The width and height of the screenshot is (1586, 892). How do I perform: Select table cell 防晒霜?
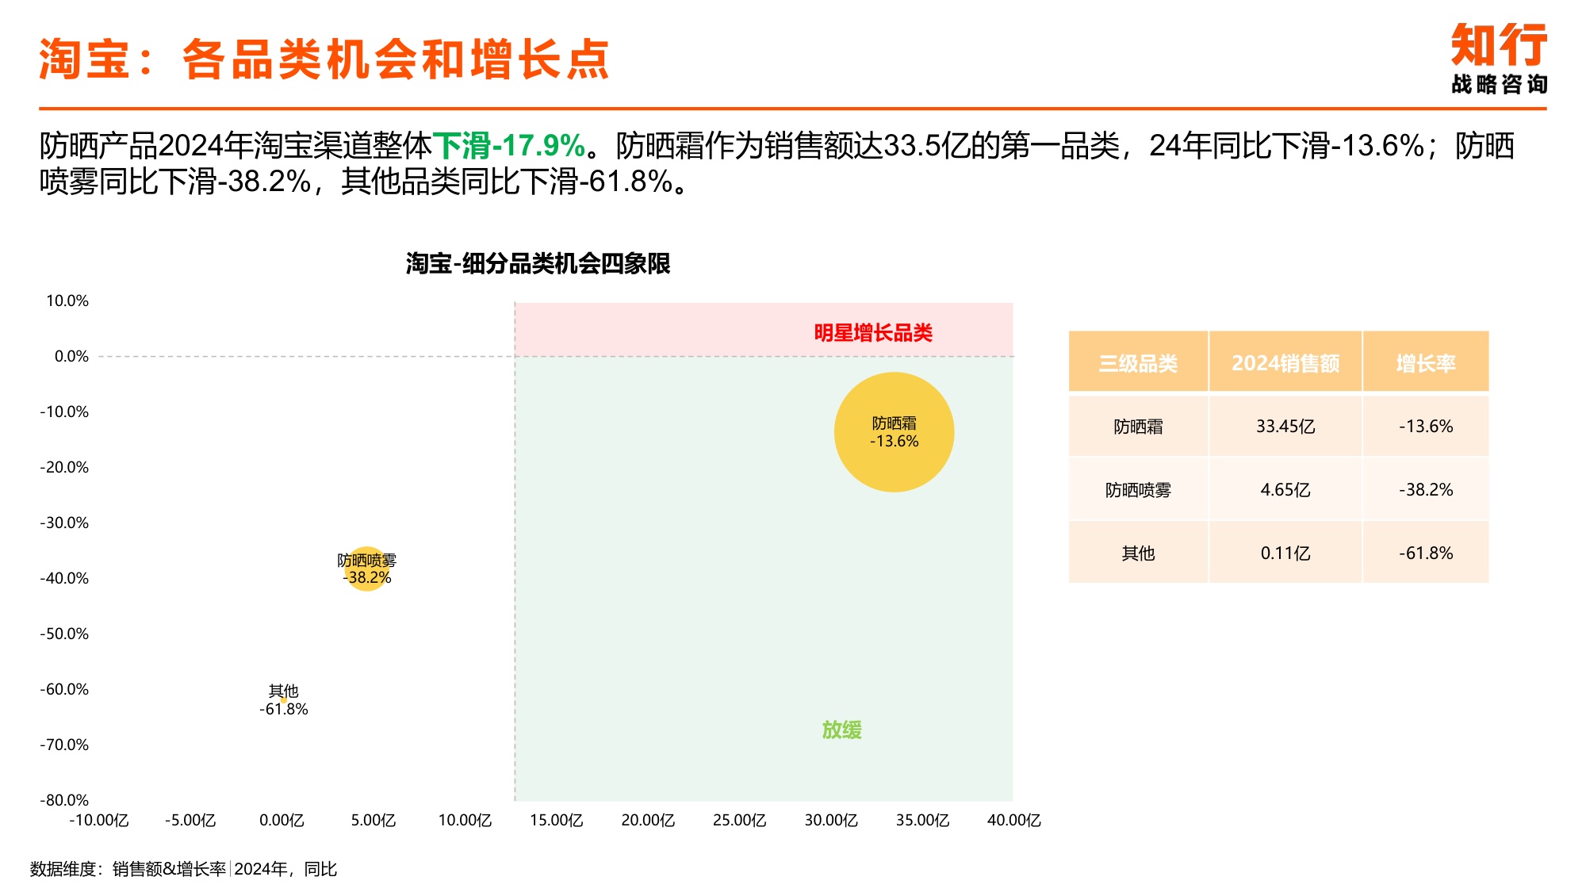click(1138, 427)
